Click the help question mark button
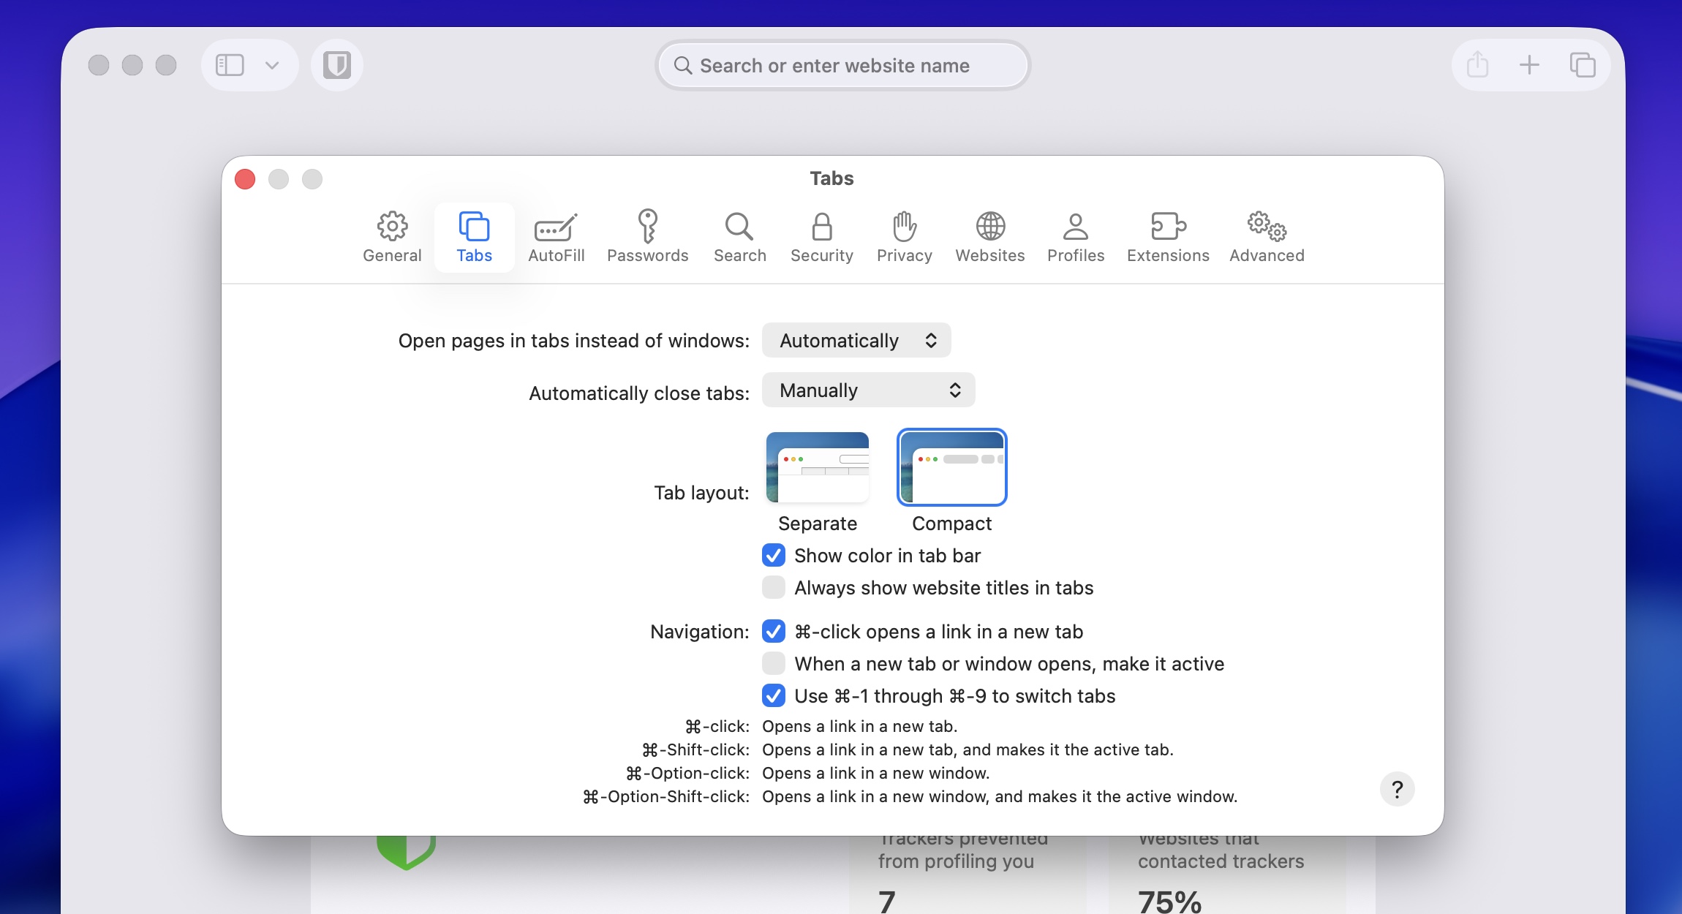The image size is (1682, 914). pyautogui.click(x=1397, y=790)
